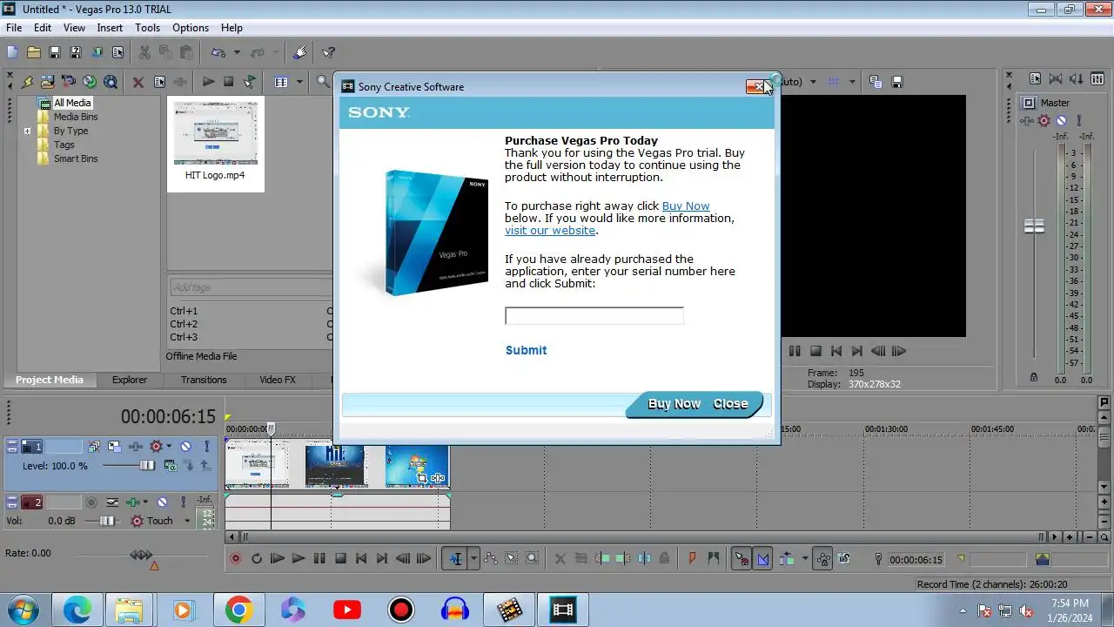Click the serial number input field
The image size is (1114, 627).
tap(594, 315)
